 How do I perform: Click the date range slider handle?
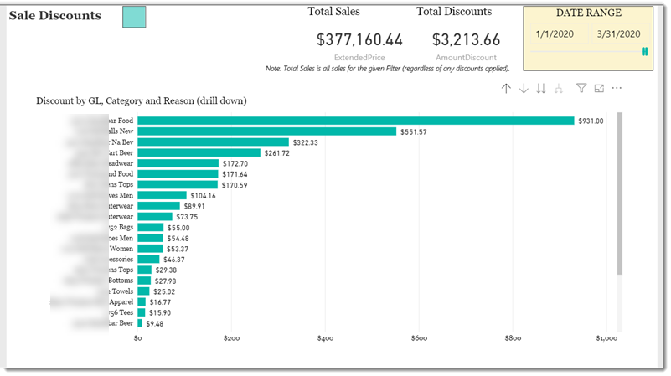pyautogui.click(x=644, y=52)
